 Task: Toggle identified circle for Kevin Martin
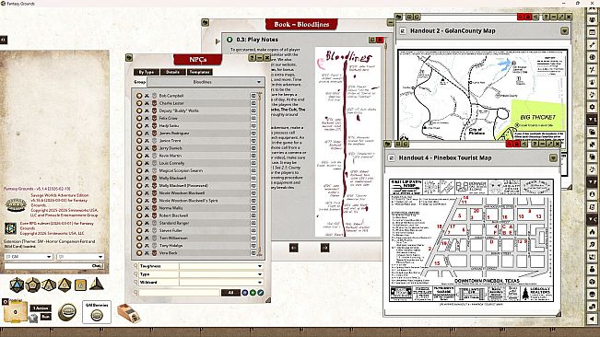139,156
